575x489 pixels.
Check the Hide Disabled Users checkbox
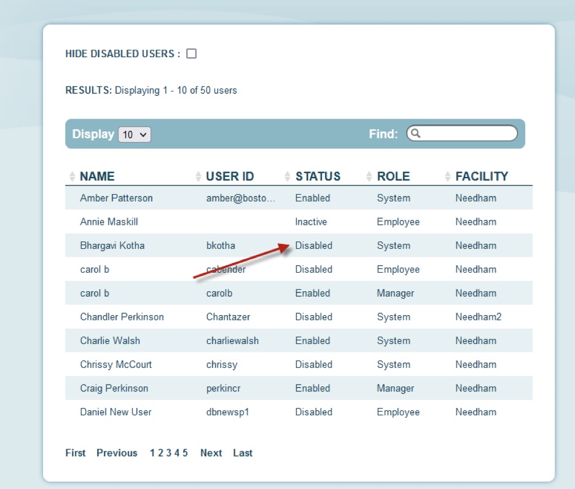click(191, 53)
